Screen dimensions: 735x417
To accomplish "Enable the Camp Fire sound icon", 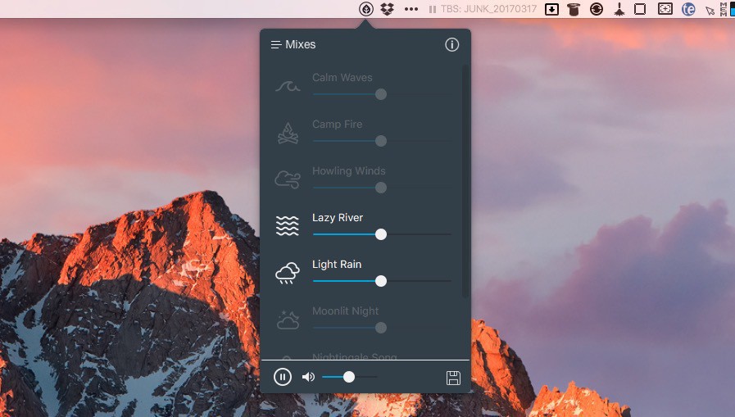I will (288, 133).
